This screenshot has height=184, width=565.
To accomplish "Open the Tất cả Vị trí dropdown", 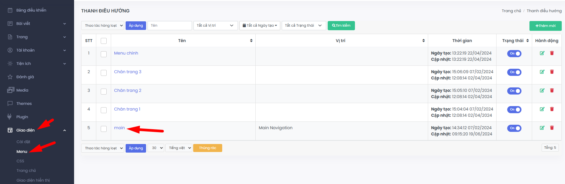I will pos(215,25).
